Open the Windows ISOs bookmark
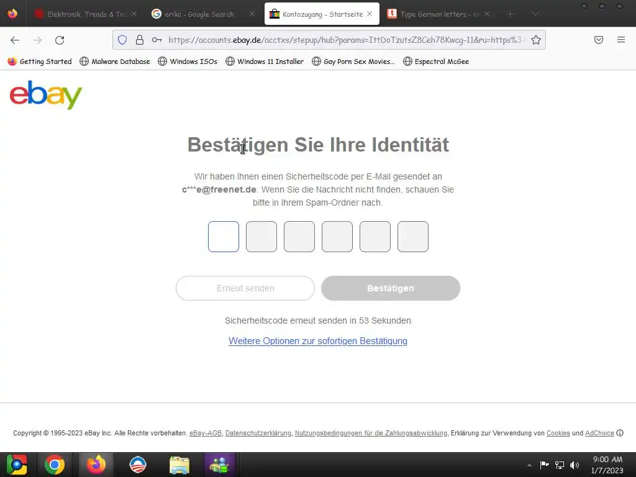 click(188, 61)
